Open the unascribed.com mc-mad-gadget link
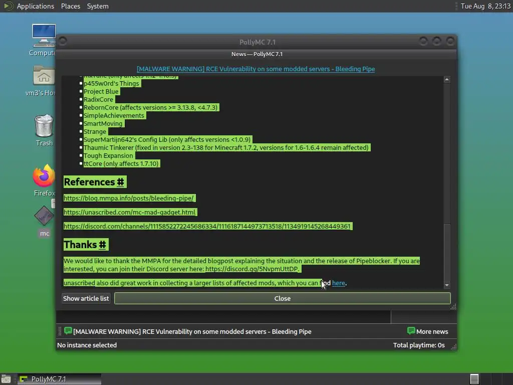Viewport: 513px width, 385px height. pyautogui.click(x=130, y=212)
